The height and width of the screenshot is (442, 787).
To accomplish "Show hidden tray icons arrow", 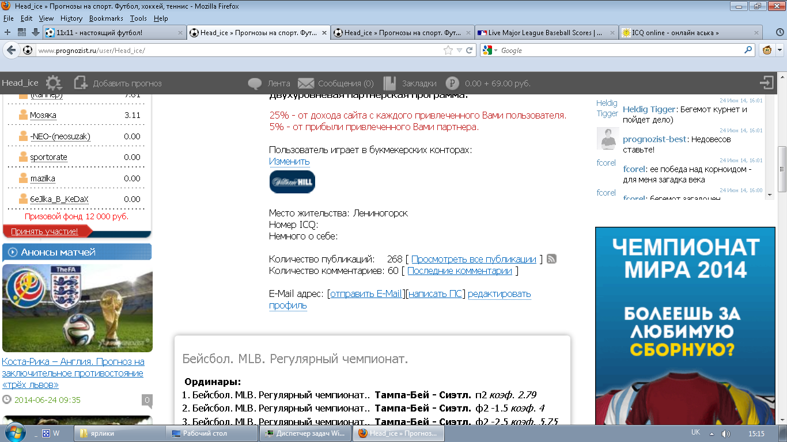I will pyautogui.click(x=712, y=433).
